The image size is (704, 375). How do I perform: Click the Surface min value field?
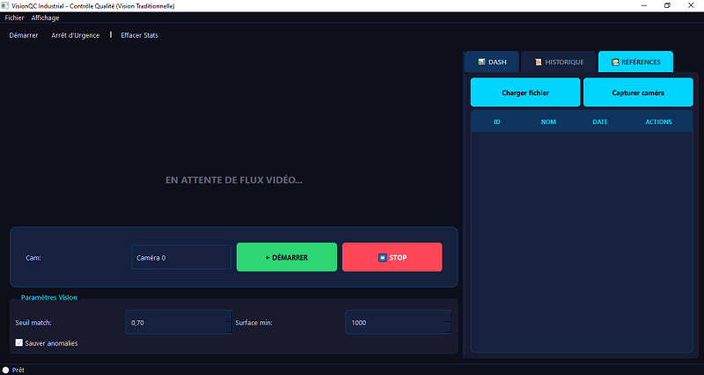(x=396, y=323)
